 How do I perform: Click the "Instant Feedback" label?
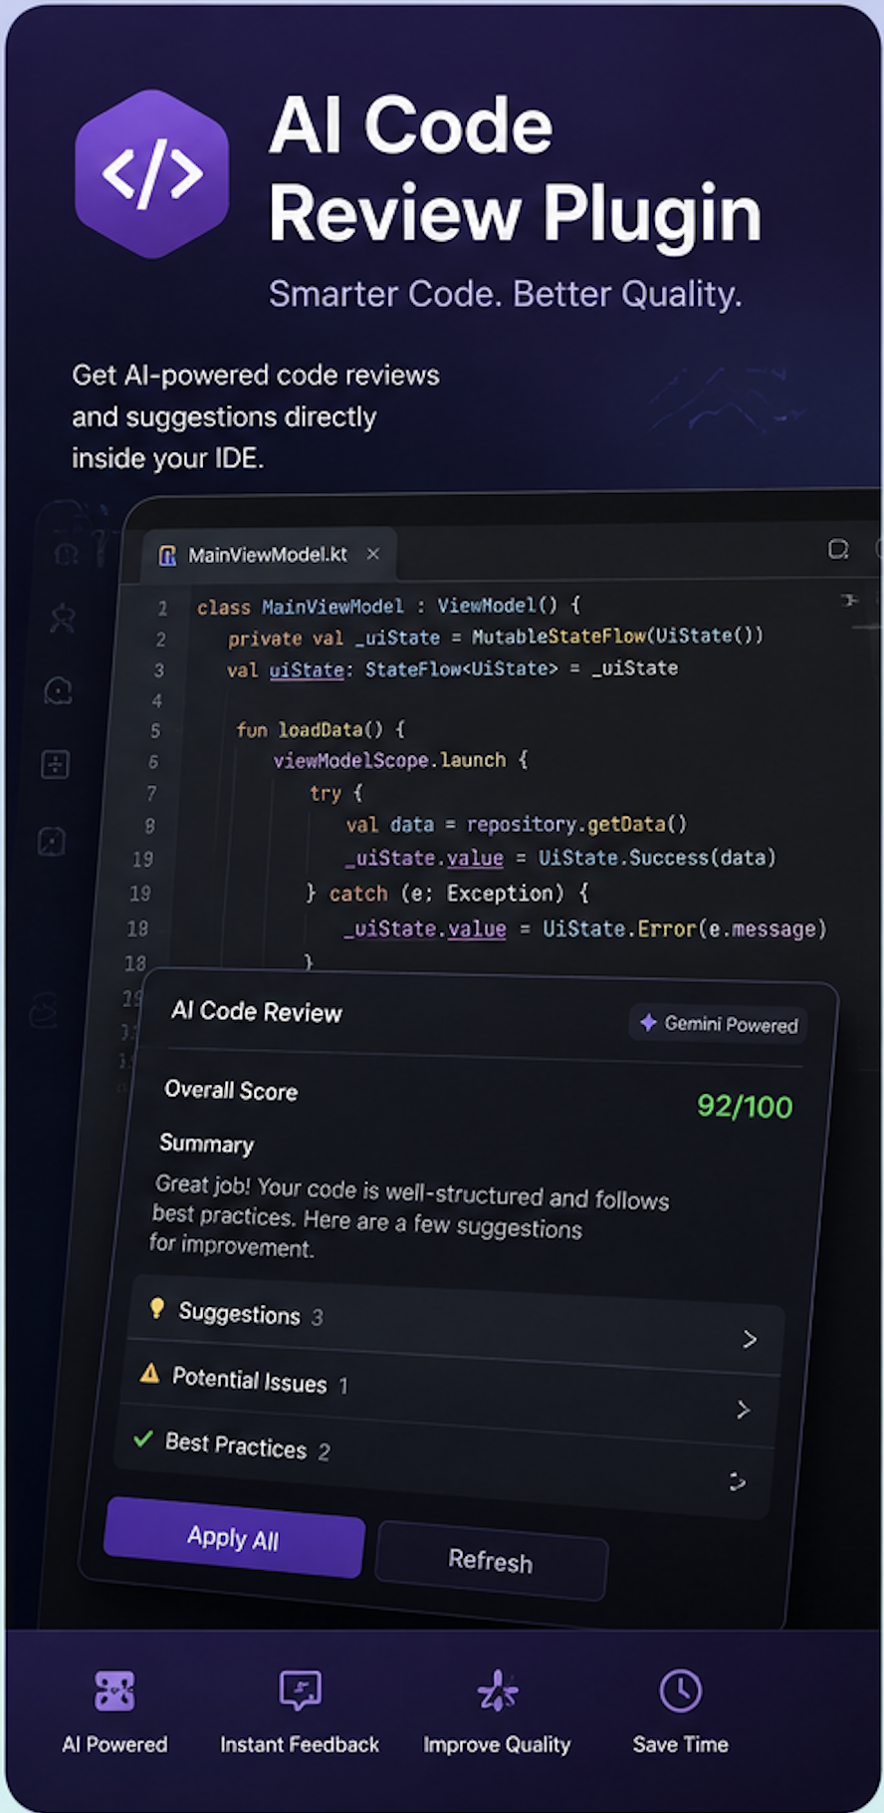300,1744
